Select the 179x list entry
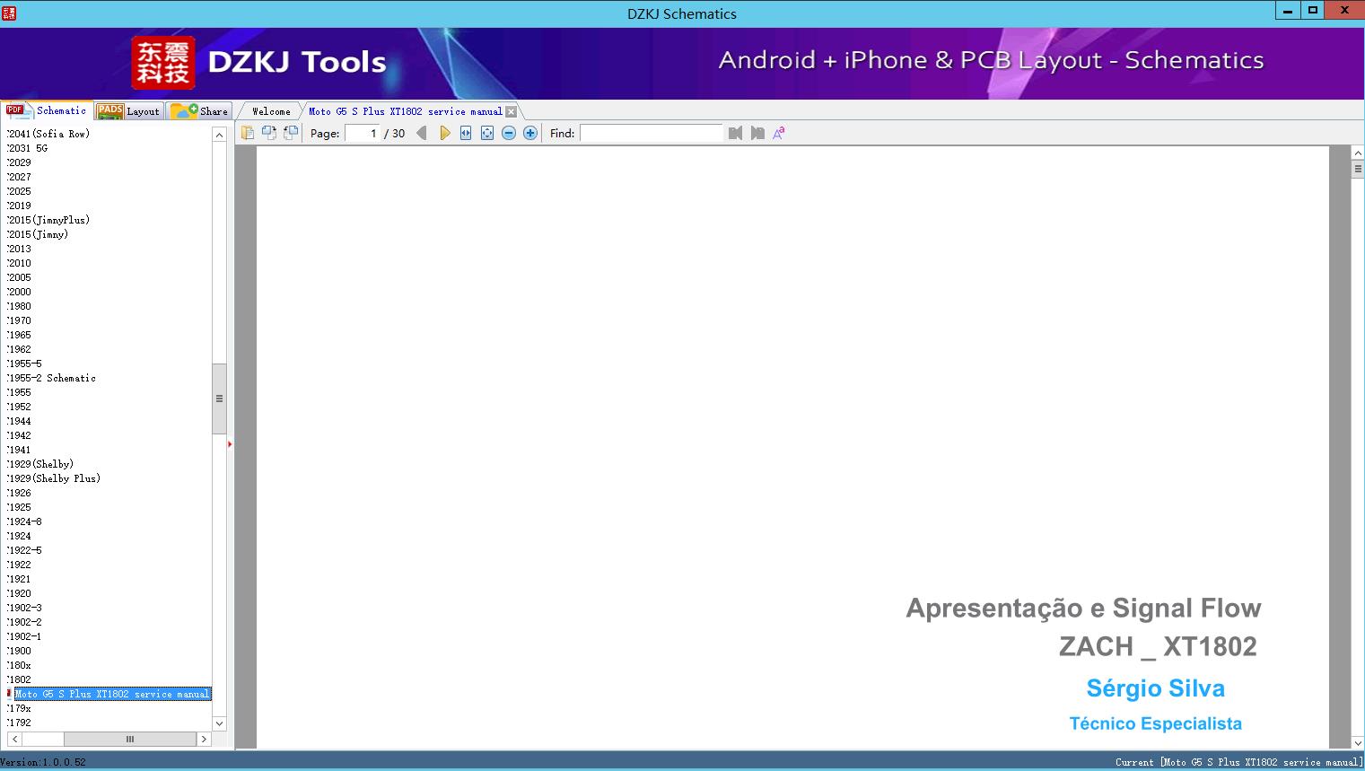This screenshot has width=1365, height=771. [x=19, y=708]
